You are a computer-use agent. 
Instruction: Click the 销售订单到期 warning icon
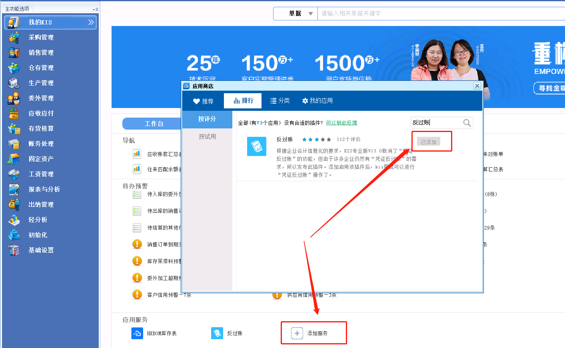[137, 244]
